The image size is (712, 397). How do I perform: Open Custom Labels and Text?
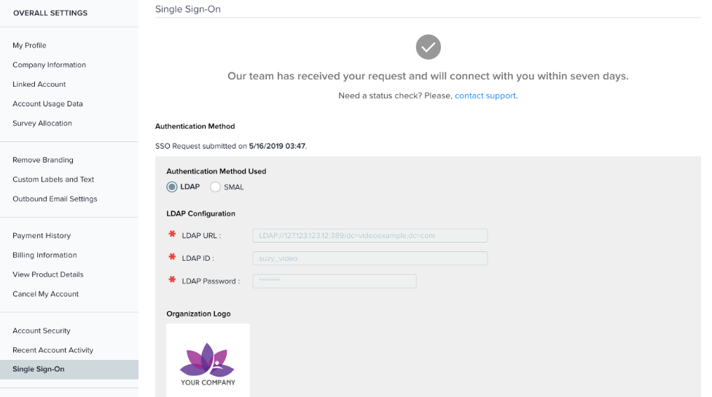coord(53,180)
